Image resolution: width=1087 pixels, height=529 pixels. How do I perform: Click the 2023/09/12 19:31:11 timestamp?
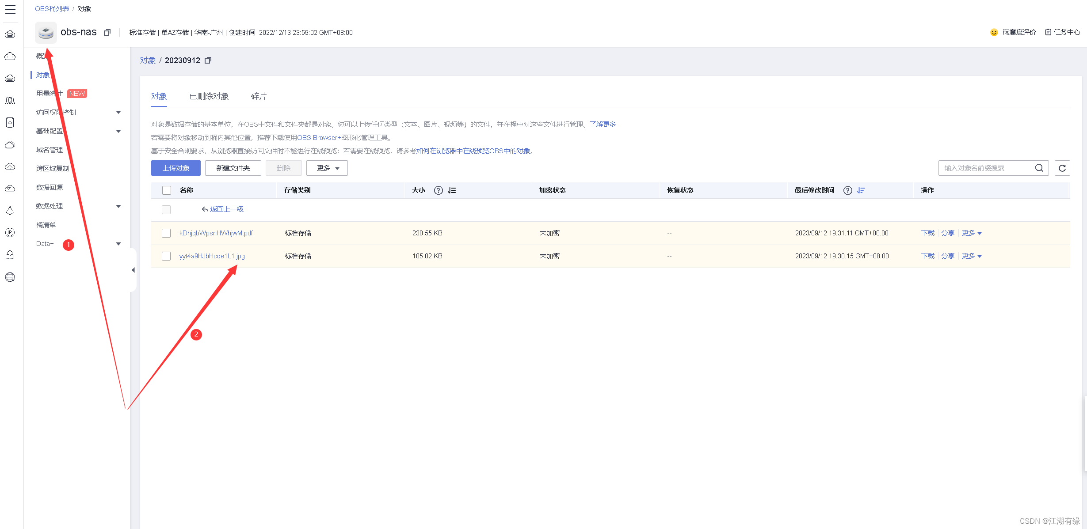click(x=842, y=233)
